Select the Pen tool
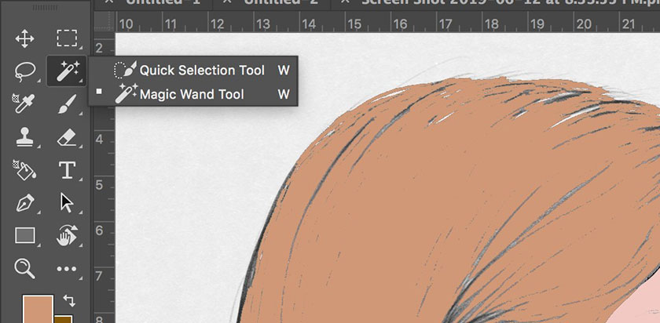The width and height of the screenshot is (660, 323). pyautogui.click(x=25, y=203)
